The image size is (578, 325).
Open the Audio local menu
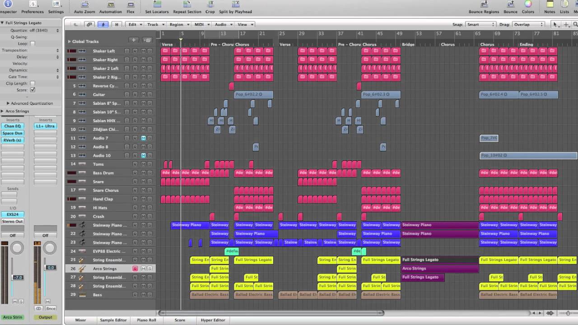(223, 24)
